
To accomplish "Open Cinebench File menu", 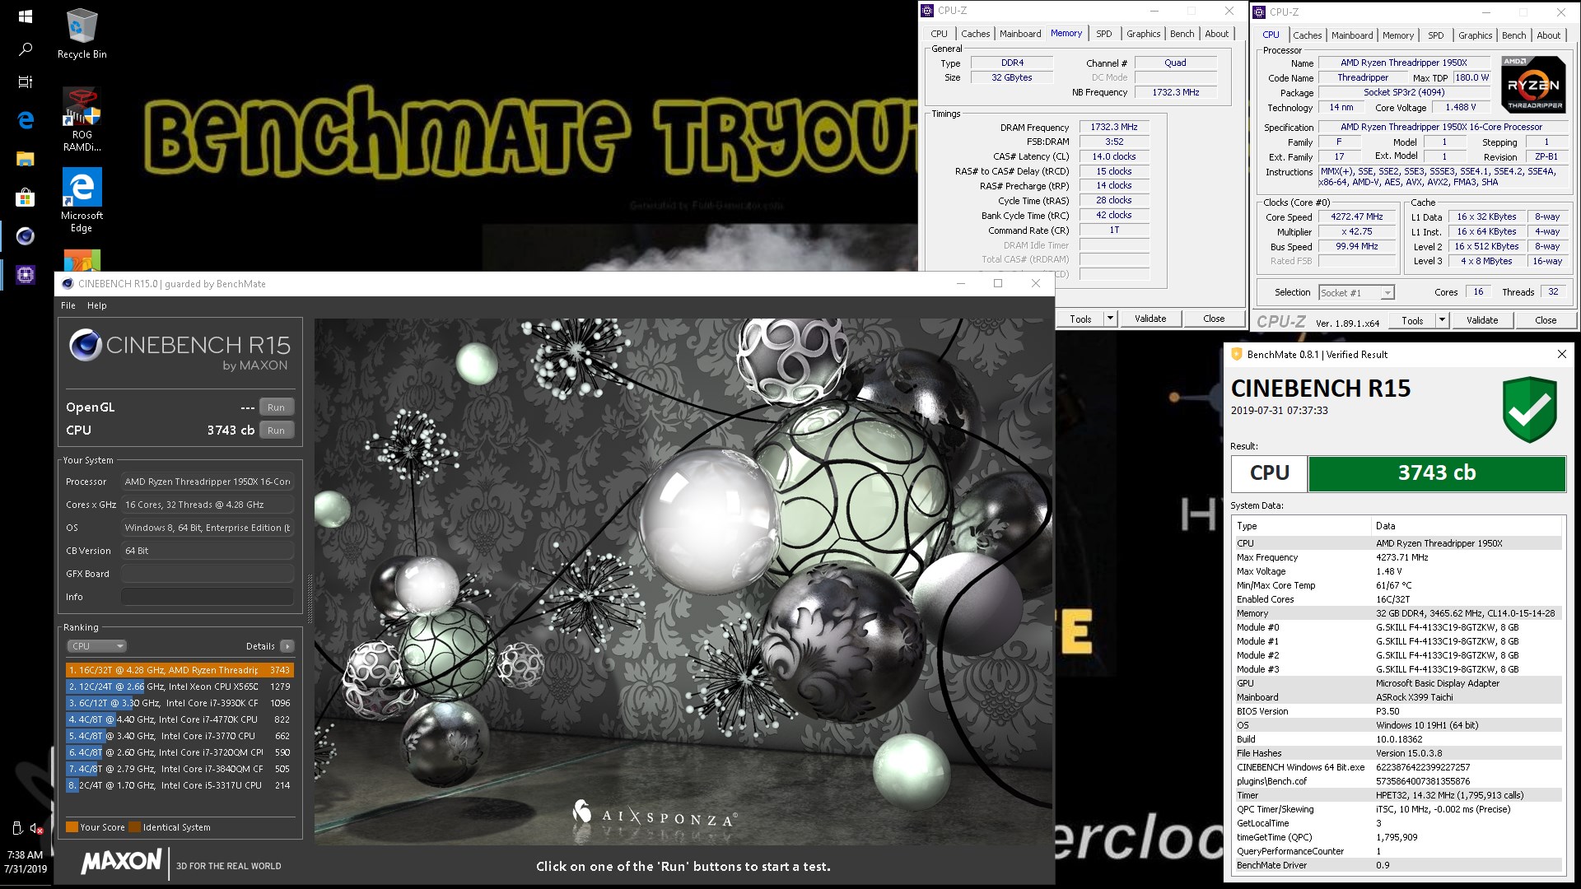I will pyautogui.click(x=68, y=305).
